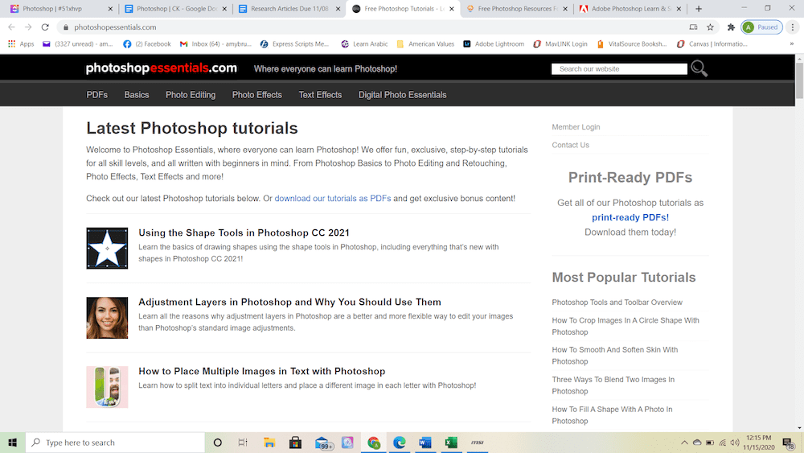This screenshot has width=804, height=453.
Task: Click the star shape tutorial thumbnail
Action: [x=107, y=249]
